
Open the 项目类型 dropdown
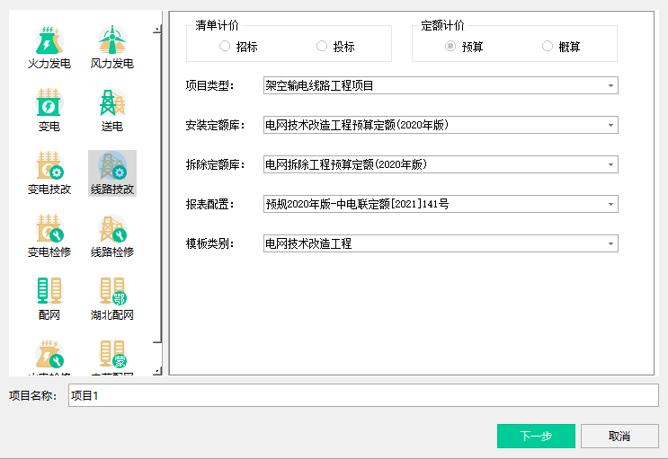point(441,85)
